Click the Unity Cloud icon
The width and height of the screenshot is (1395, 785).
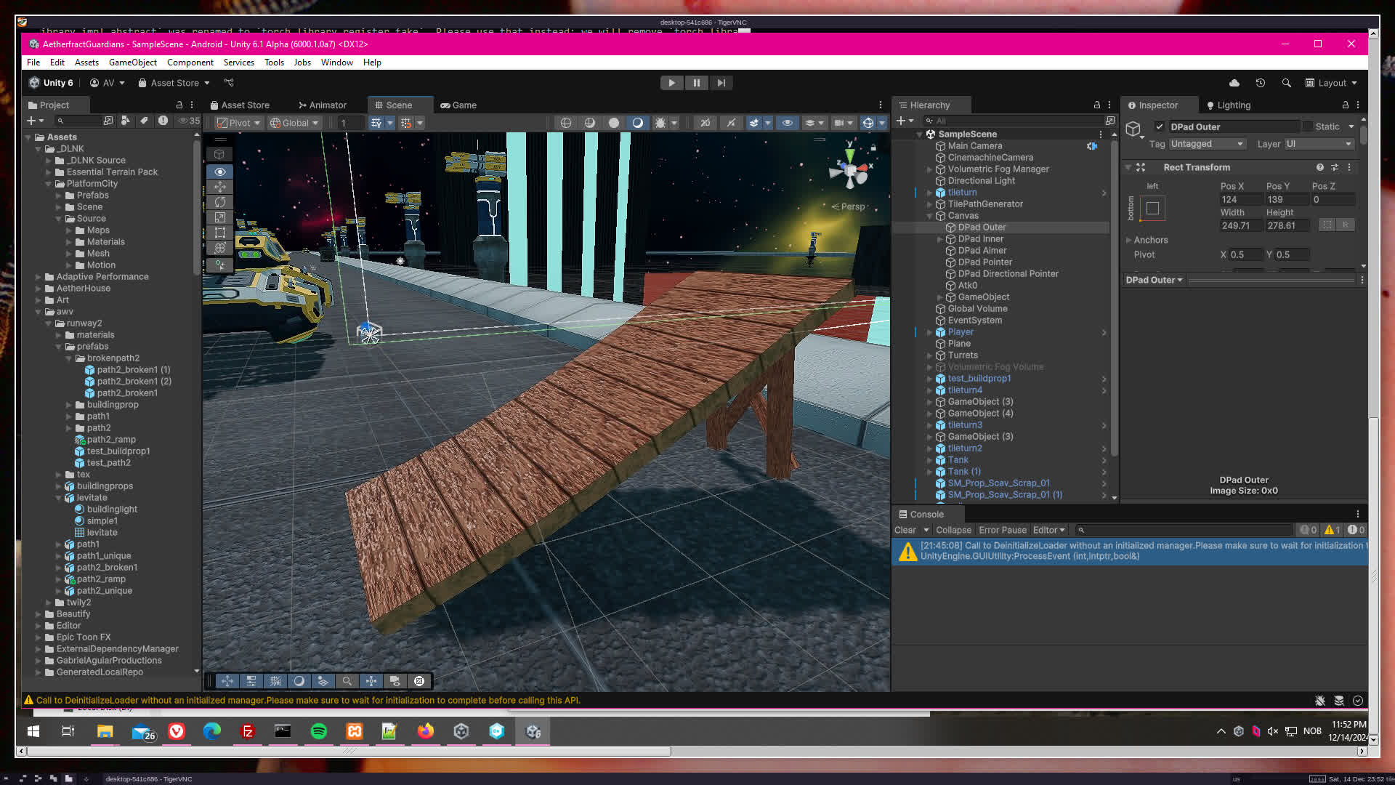(1234, 83)
